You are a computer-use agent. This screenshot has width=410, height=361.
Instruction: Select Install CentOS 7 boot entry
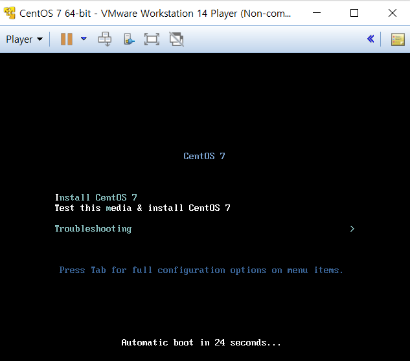click(x=96, y=197)
